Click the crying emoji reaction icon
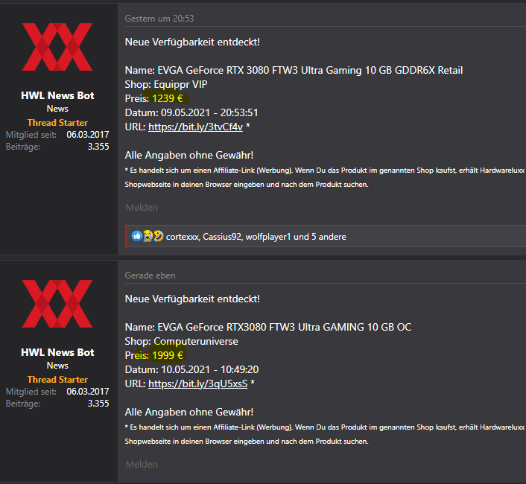This screenshot has height=484, width=526. point(148,236)
